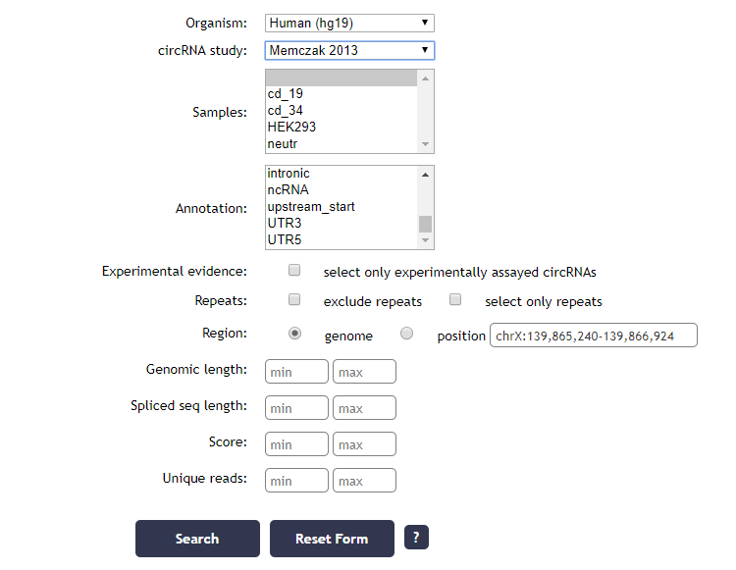The height and width of the screenshot is (570, 736).
Task: Choose UTR3 annotation option
Action: (285, 224)
